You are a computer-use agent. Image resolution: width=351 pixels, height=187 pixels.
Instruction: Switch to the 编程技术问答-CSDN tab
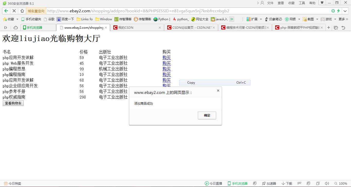245,27
